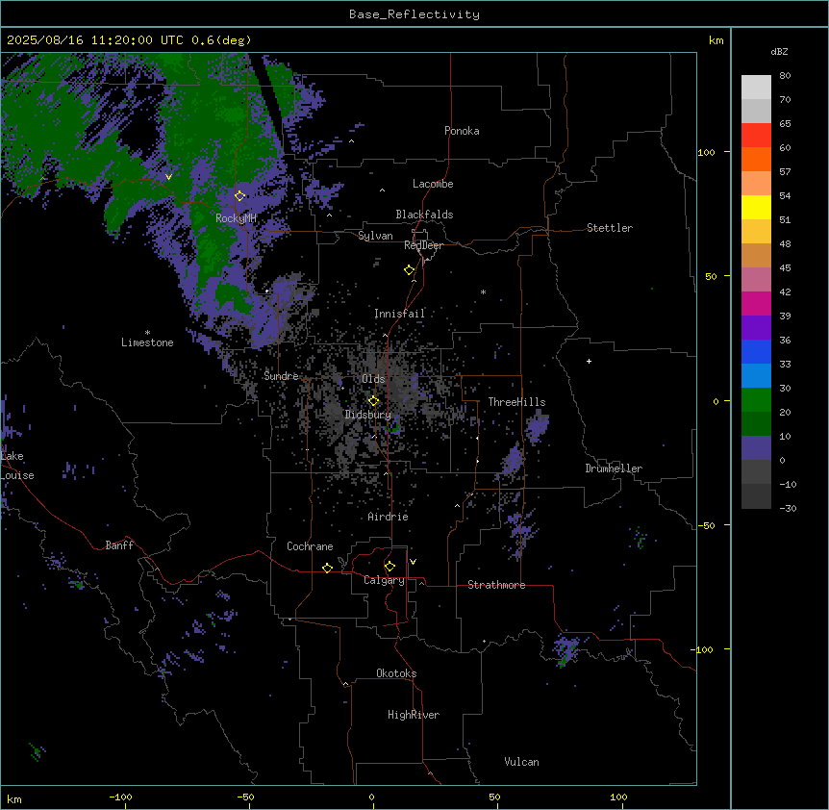This screenshot has height=810, width=829.
Task: Select the Blackfalds label
Action: click(x=424, y=215)
